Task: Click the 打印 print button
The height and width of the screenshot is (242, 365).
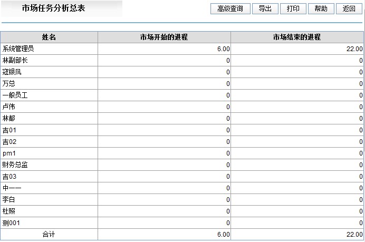Action: point(293,9)
